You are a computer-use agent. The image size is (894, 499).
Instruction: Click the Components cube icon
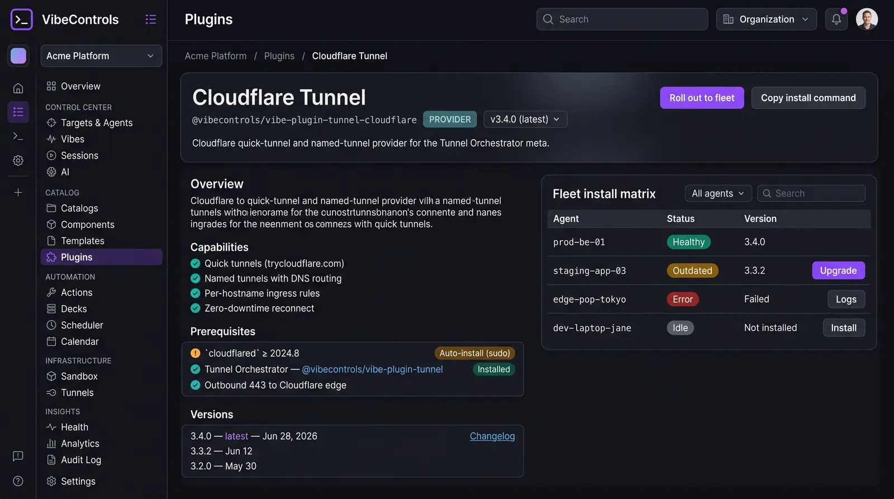(x=51, y=225)
